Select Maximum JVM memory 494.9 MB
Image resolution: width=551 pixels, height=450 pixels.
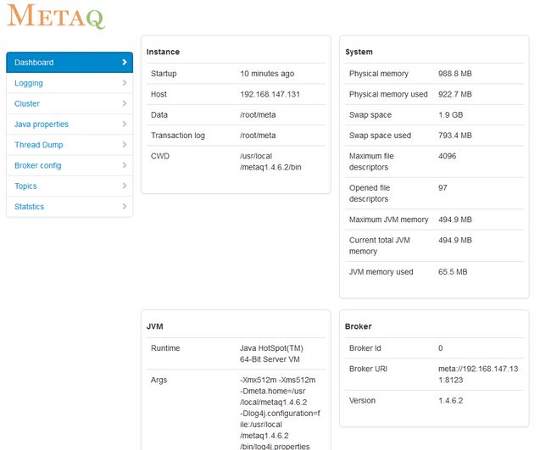[x=455, y=219]
